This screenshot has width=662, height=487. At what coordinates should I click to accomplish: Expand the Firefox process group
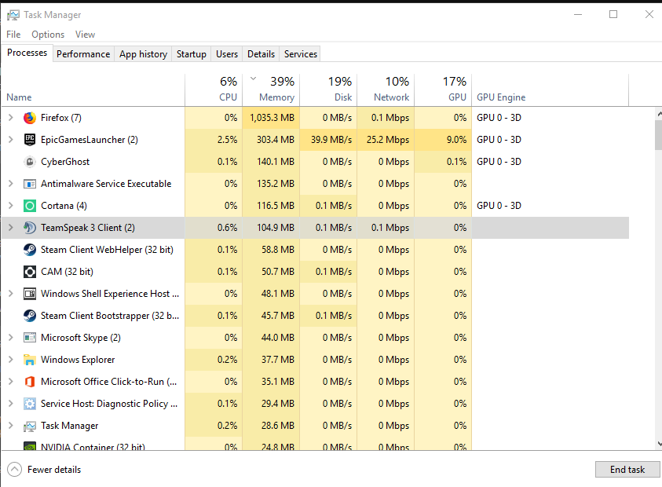point(10,118)
